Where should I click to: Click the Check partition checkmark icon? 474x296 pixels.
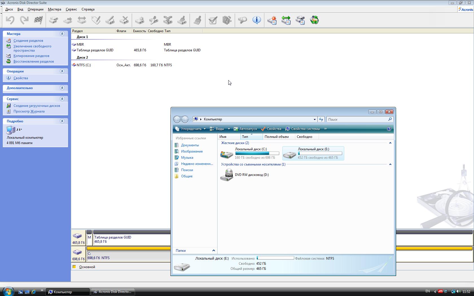(x=213, y=20)
